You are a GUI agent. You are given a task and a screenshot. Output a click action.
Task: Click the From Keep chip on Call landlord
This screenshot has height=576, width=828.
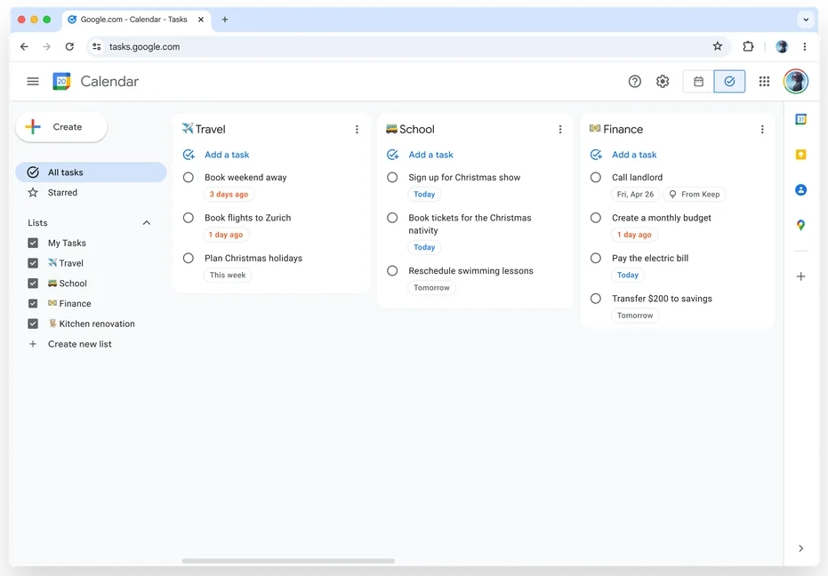[x=695, y=195]
